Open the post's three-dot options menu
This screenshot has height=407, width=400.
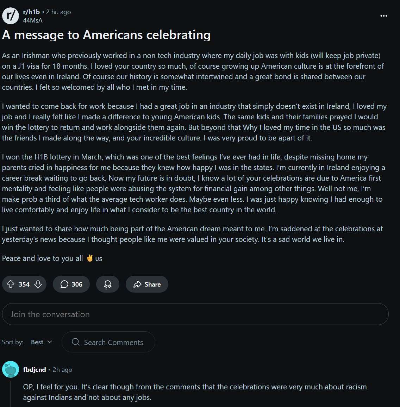coord(384,16)
